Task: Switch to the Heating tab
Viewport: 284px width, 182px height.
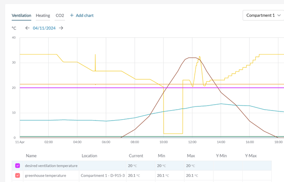Action: (x=43, y=15)
